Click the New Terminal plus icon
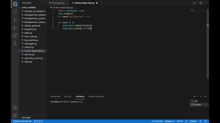 coord(194,96)
